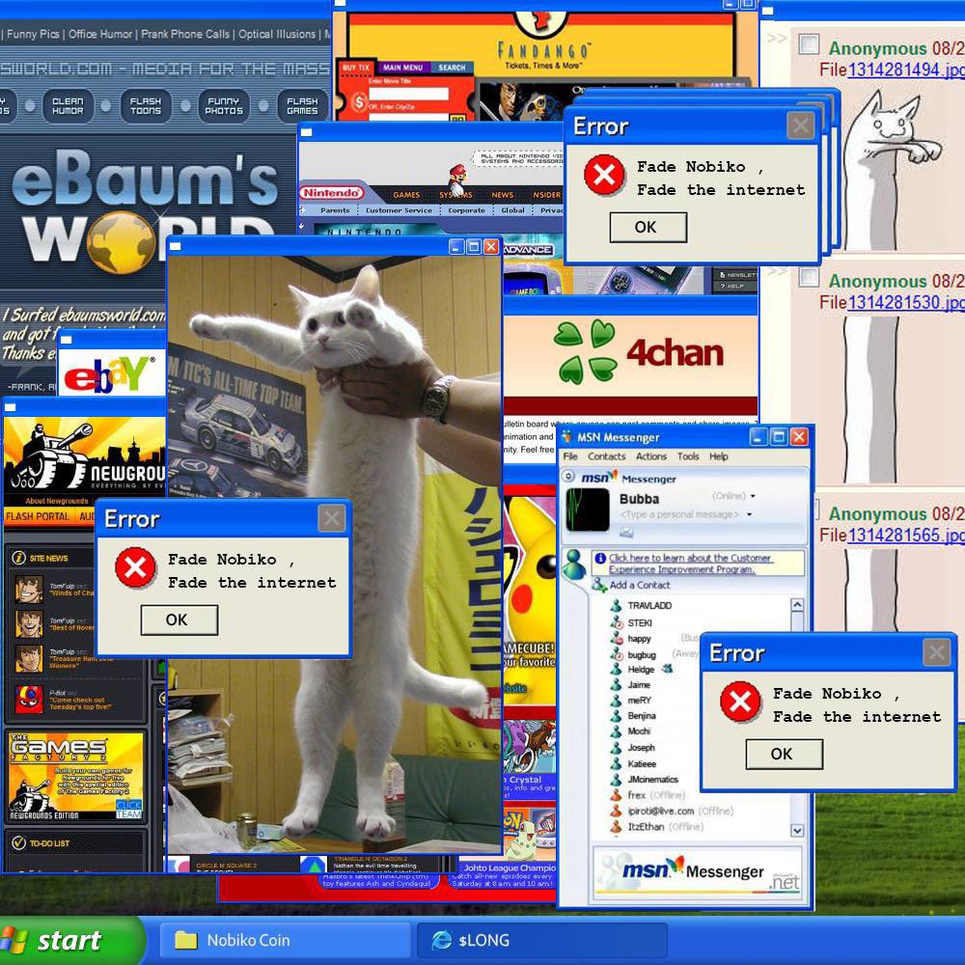Click the MSN Messenger .net banner ad
Viewport: 965px width, 965px height.
(698, 871)
